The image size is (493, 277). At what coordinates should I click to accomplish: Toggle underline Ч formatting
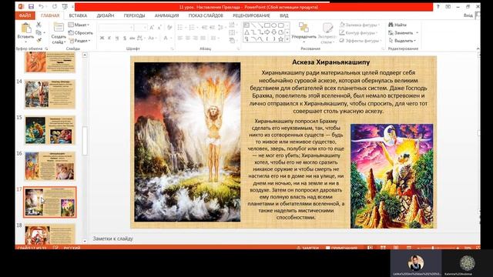click(x=117, y=38)
